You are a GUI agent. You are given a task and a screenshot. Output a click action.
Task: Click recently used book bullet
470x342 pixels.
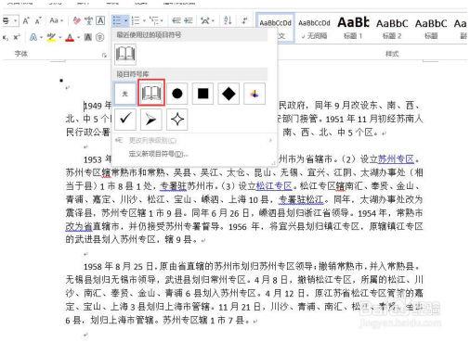pos(125,54)
